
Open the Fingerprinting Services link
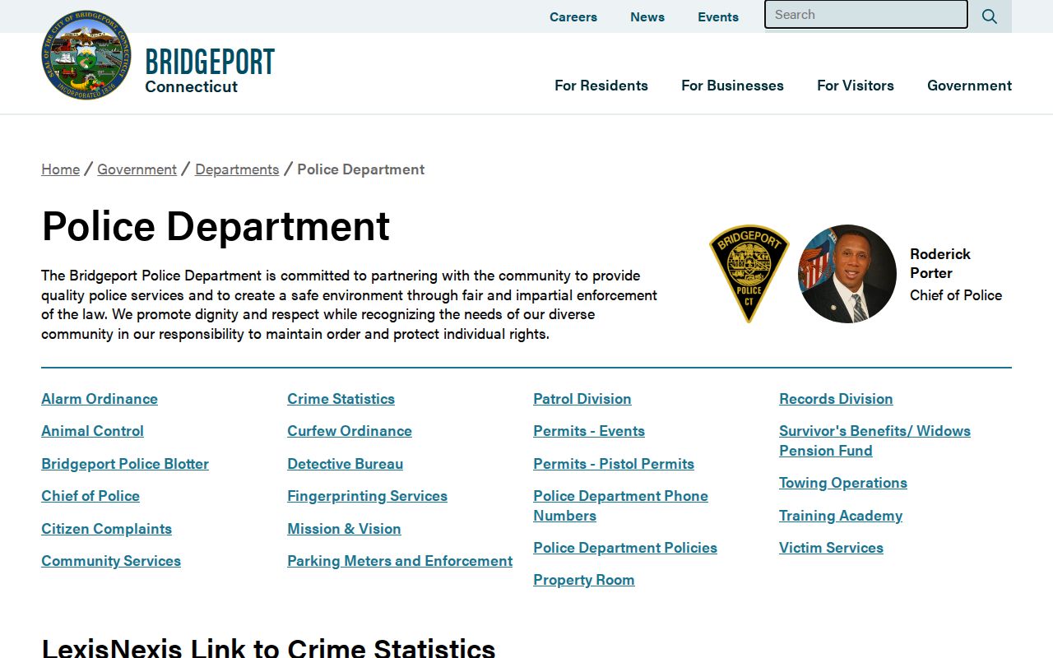(x=367, y=496)
